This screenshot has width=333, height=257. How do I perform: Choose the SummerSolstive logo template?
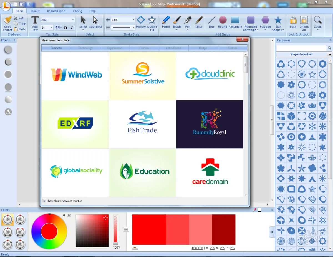[x=143, y=76]
